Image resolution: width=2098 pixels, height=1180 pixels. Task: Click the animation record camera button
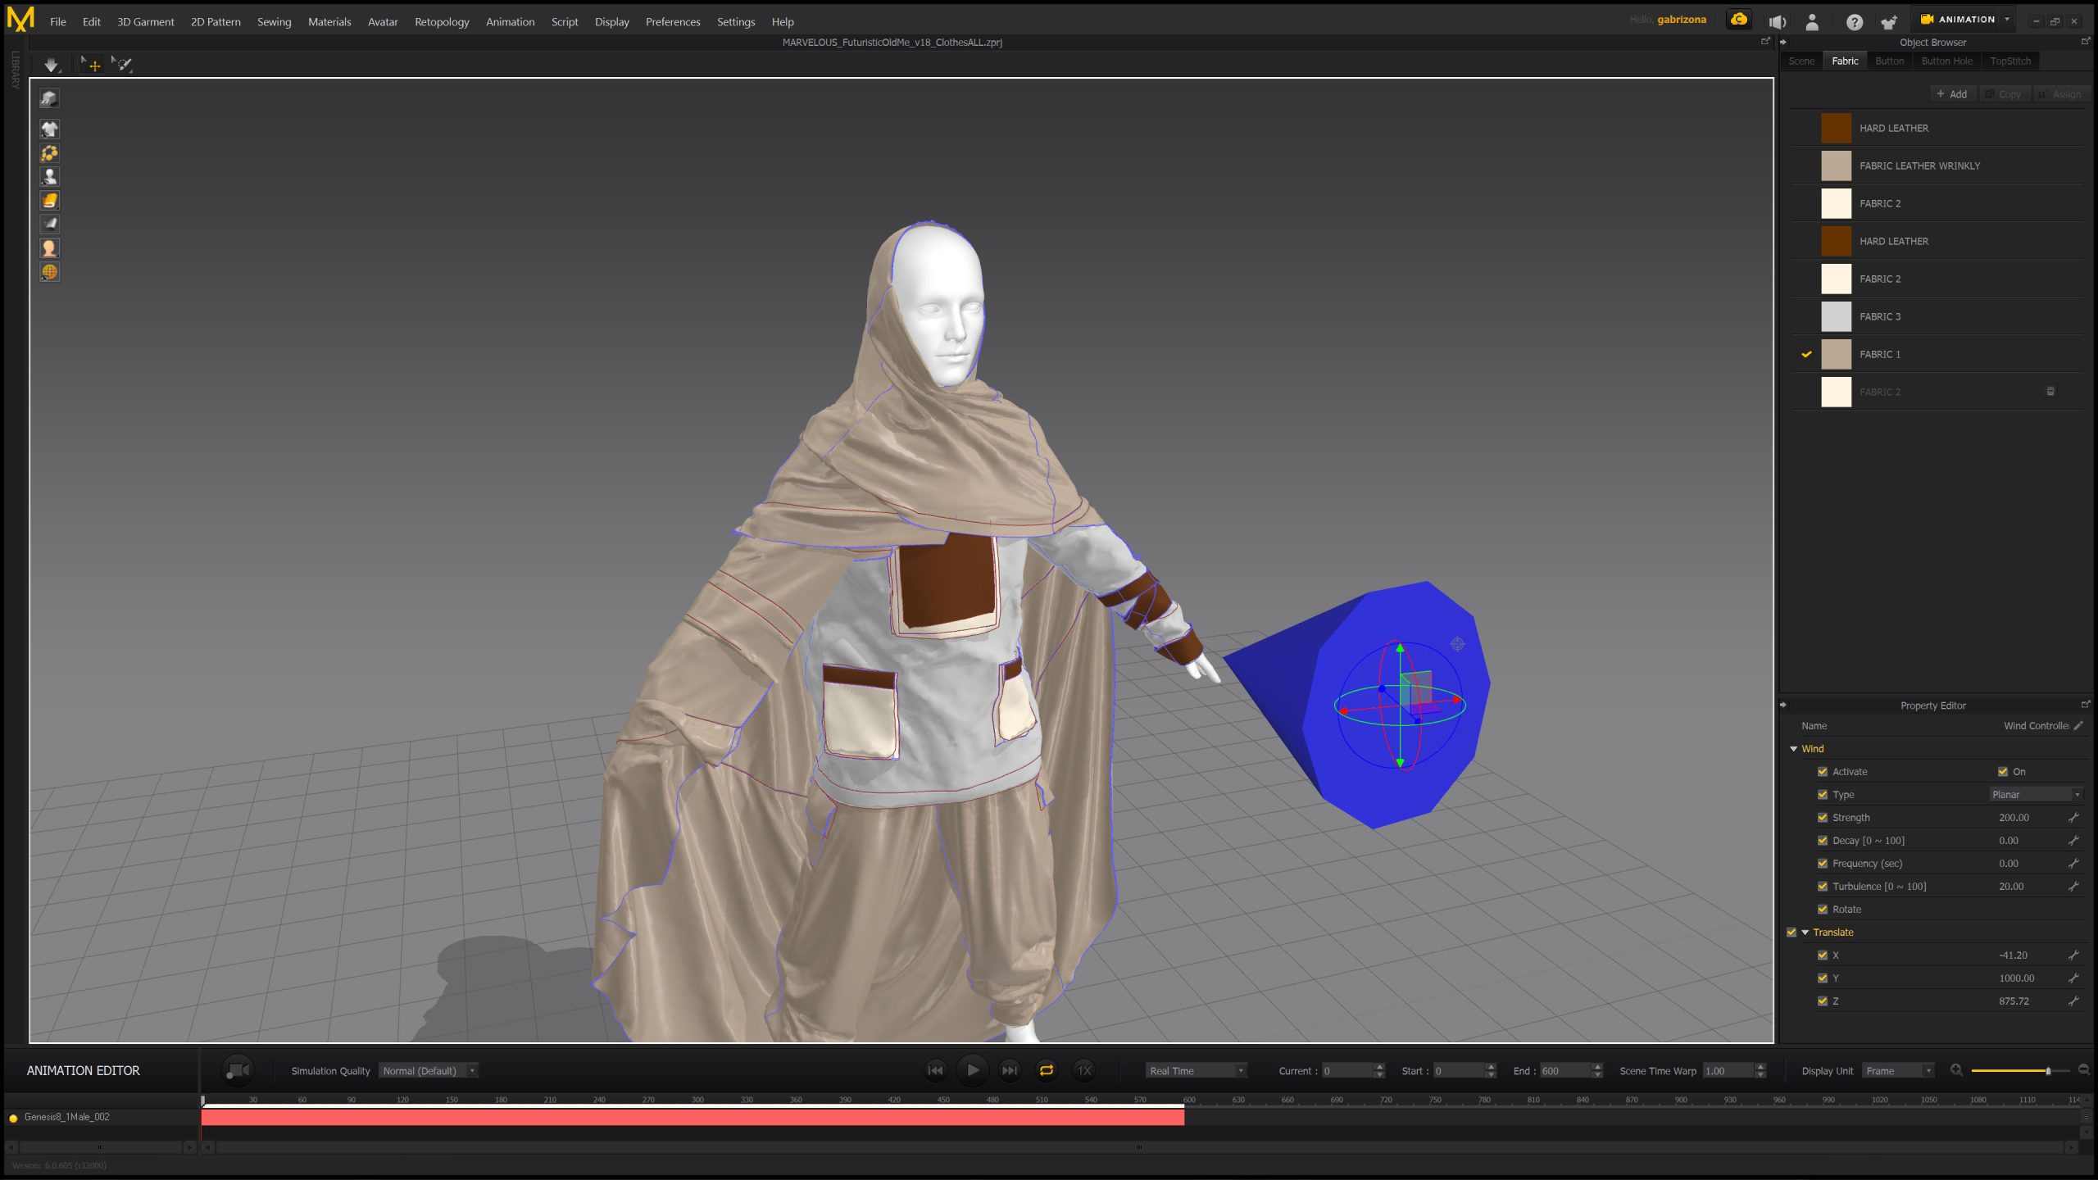point(238,1070)
